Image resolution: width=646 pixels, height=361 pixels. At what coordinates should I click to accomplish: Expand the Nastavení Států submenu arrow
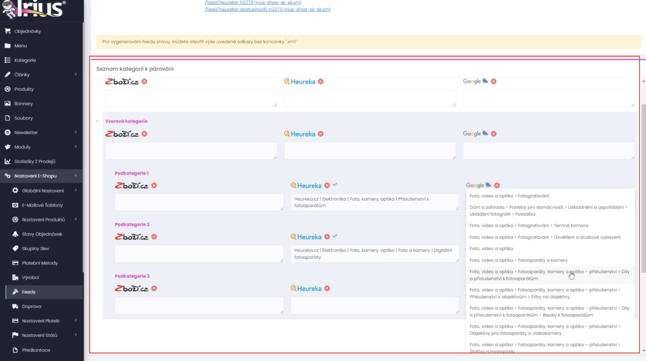(x=76, y=336)
